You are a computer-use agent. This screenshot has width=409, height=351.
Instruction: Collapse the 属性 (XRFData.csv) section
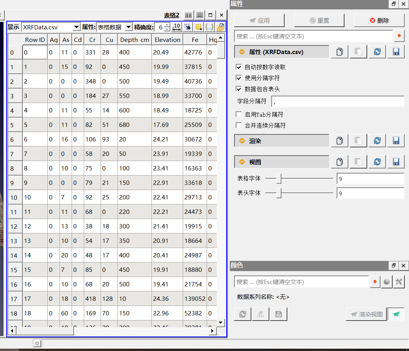[x=242, y=52]
